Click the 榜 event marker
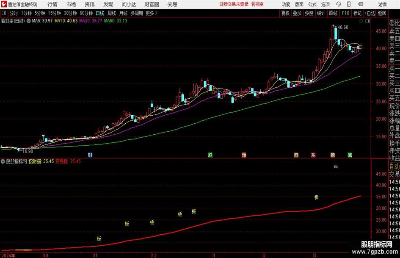Screen dimensions: 400x258 coord(333,155)
